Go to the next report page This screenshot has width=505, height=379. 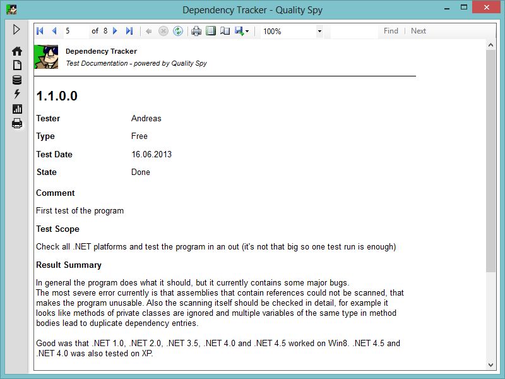(114, 30)
